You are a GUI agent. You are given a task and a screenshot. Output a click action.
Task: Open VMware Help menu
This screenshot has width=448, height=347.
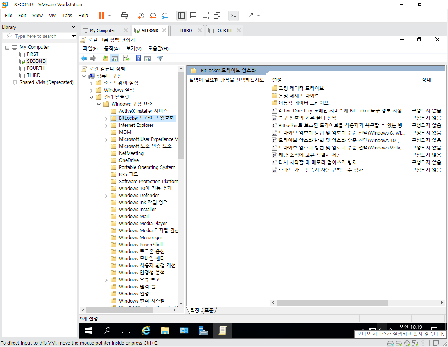83,15
